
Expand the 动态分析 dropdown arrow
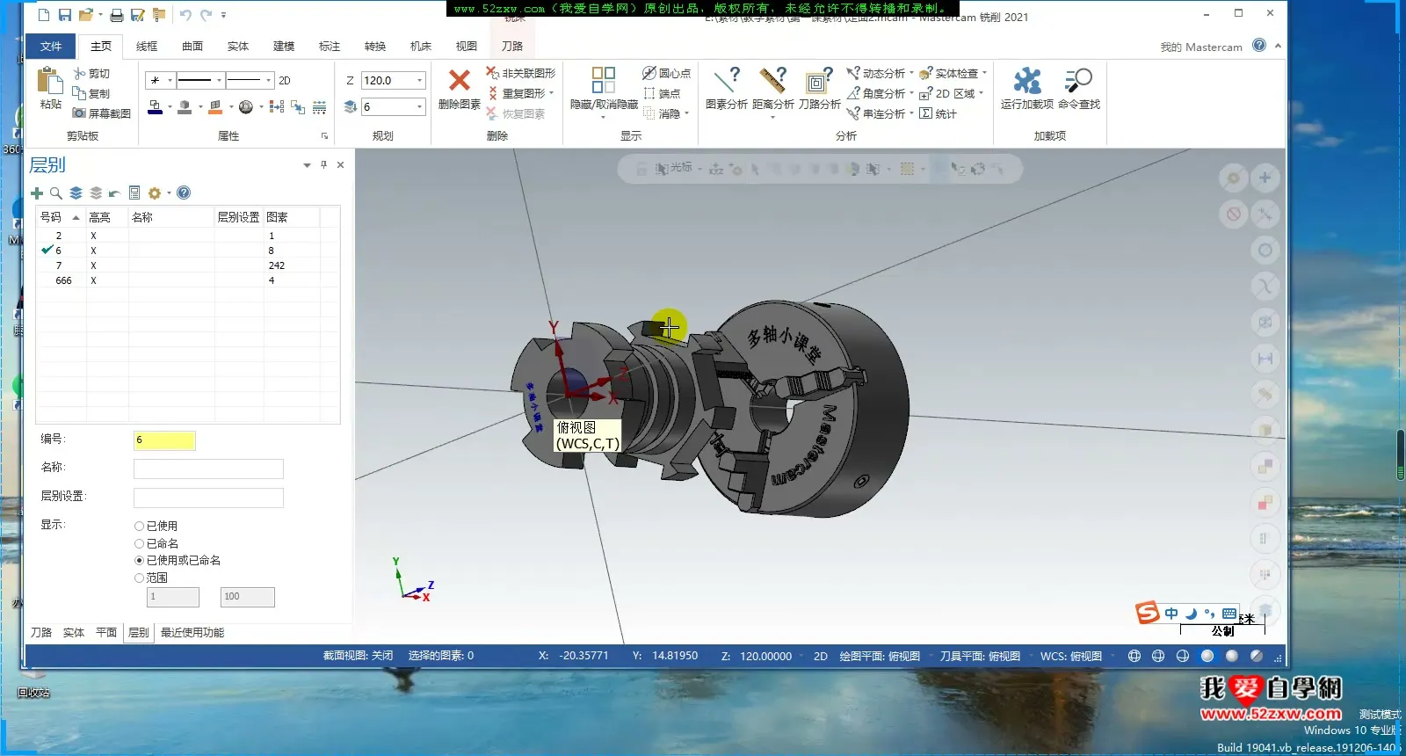click(911, 74)
